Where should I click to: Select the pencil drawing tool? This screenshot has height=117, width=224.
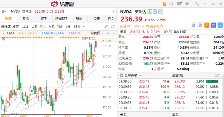106,27
